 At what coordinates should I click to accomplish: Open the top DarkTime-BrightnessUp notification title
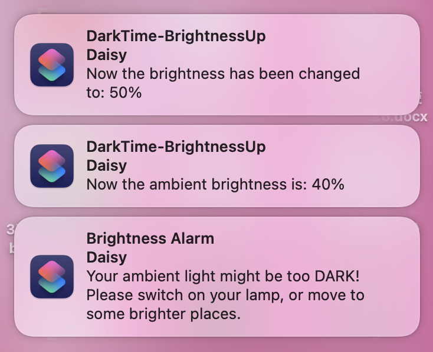click(176, 36)
